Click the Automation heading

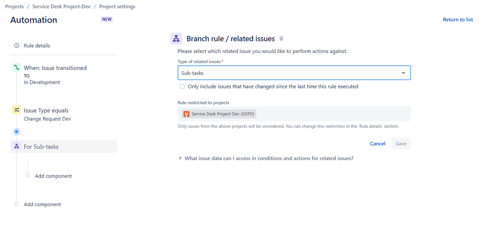[x=34, y=20]
